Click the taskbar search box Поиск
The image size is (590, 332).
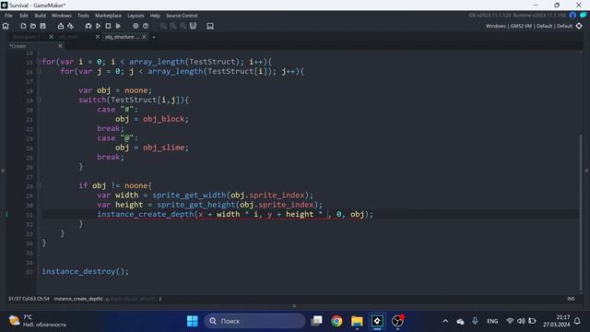(x=254, y=321)
